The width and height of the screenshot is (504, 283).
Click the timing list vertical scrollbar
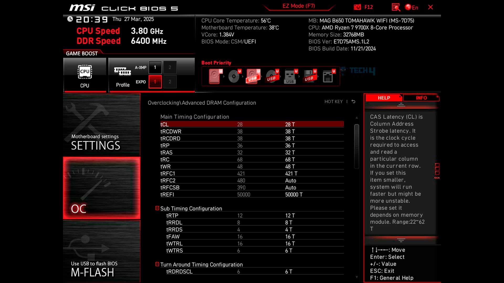pos(356,147)
